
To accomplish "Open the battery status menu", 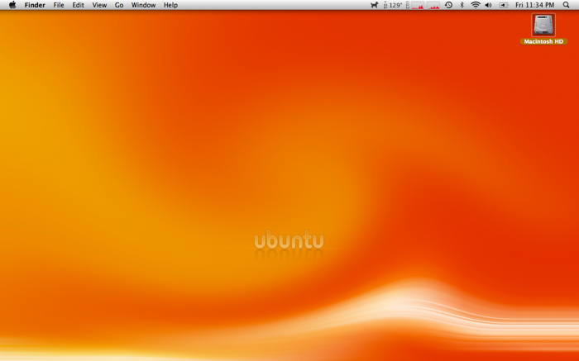I will click(503, 5).
